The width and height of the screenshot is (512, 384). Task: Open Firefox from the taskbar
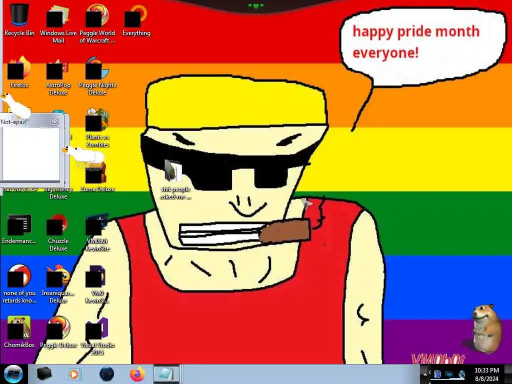click(x=137, y=374)
